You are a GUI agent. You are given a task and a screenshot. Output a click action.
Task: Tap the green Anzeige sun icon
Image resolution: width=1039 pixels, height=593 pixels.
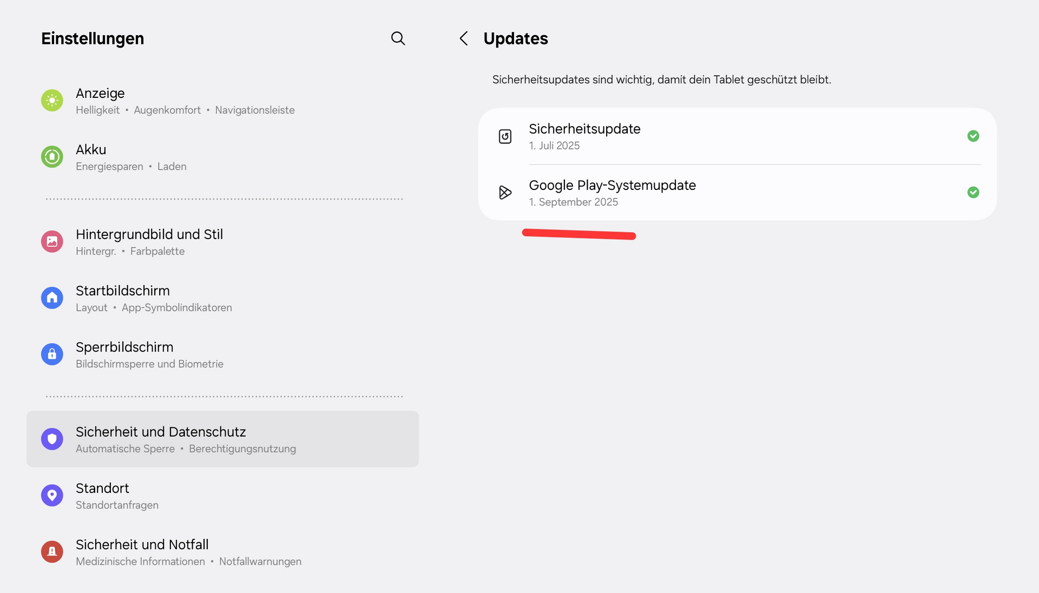click(x=52, y=101)
